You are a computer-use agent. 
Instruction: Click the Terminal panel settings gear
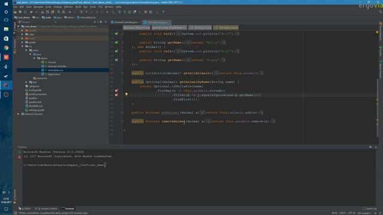(x=371, y=147)
